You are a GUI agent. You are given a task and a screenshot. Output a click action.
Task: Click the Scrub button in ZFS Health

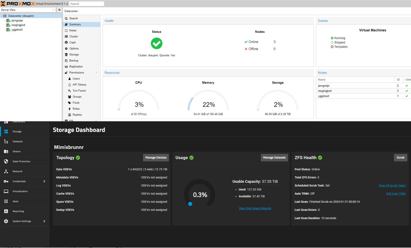[400, 157]
